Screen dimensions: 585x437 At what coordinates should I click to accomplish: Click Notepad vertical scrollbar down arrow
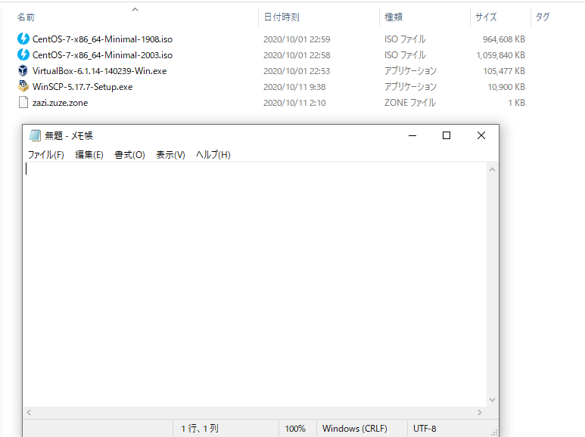point(492,400)
